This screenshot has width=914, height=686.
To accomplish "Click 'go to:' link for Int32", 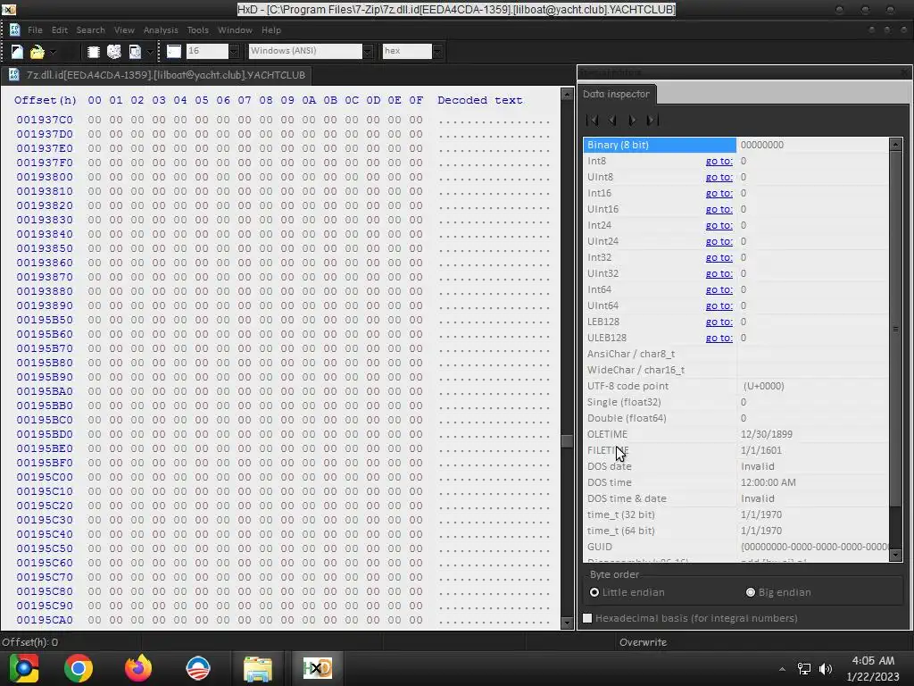I will [719, 257].
